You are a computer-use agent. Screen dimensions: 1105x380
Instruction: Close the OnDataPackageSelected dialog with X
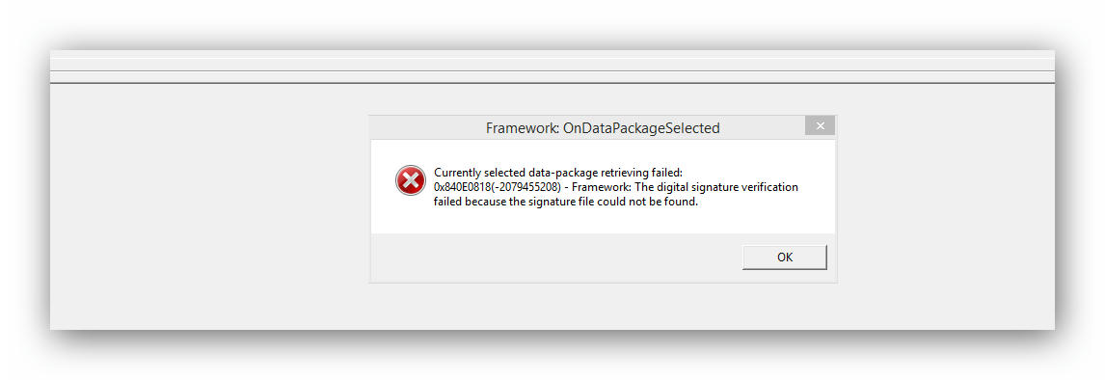coord(820,126)
